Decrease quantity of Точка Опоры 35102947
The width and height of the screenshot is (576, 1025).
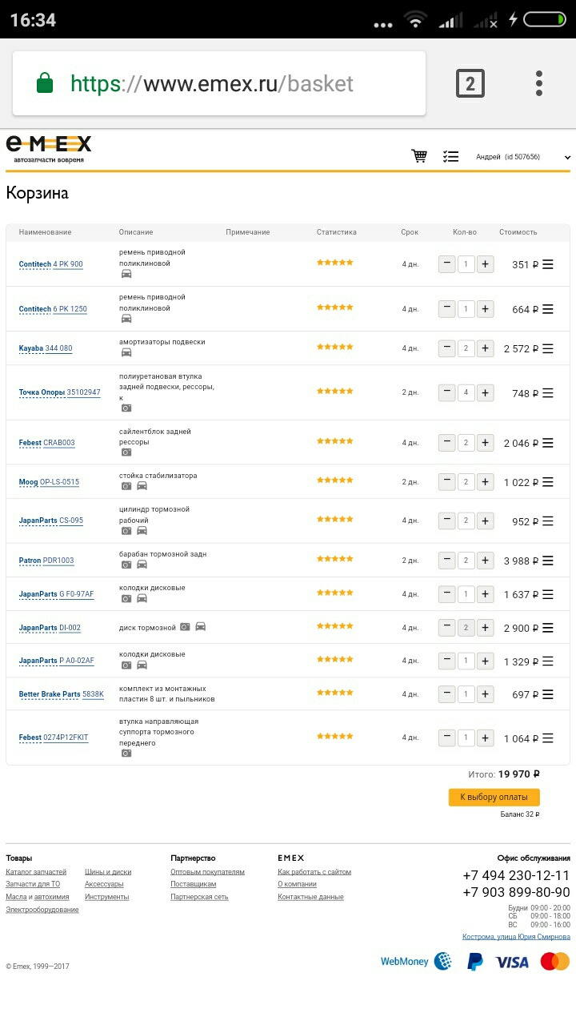pos(446,392)
